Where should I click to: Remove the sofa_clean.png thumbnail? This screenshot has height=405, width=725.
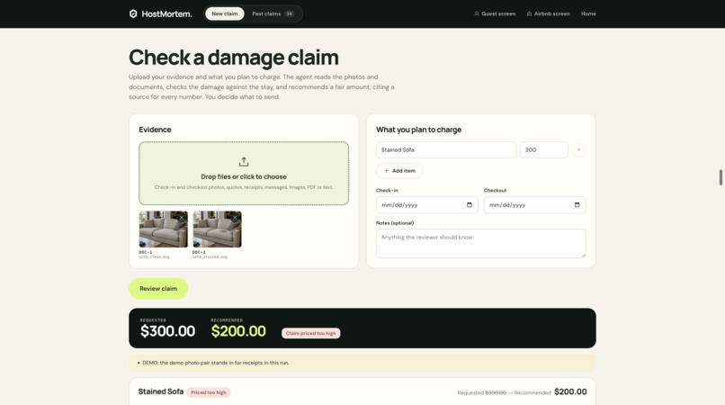click(182, 217)
